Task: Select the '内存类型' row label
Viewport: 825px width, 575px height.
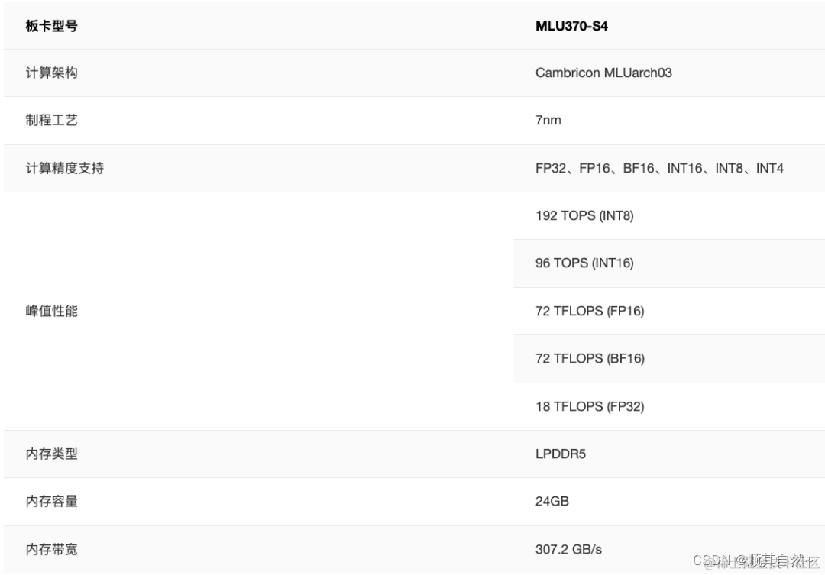Action: (x=52, y=454)
